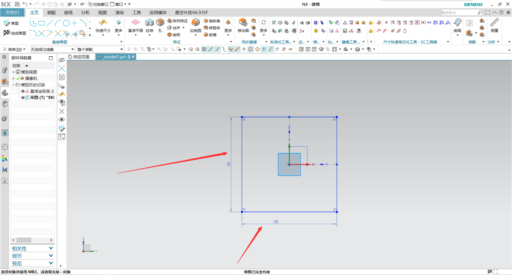Toggle visibility eye of Sketch (1) item
The width and height of the screenshot is (512, 275).
pyautogui.click(x=23, y=97)
